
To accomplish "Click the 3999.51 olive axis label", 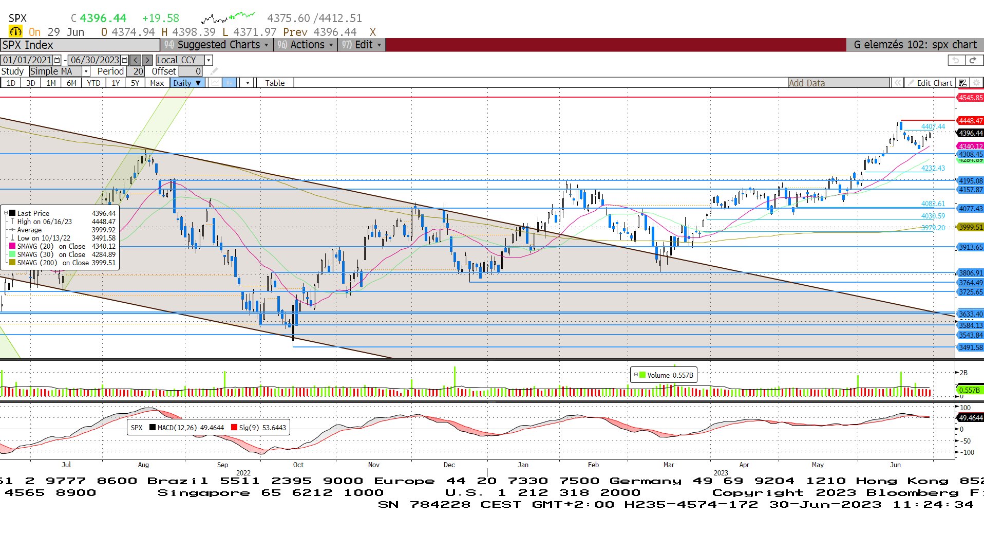I will 970,227.
